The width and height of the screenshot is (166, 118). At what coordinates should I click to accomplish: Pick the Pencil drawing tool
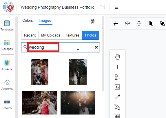117,107
